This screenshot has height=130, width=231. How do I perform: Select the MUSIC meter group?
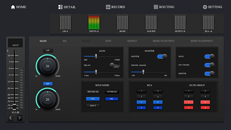pos(122,24)
